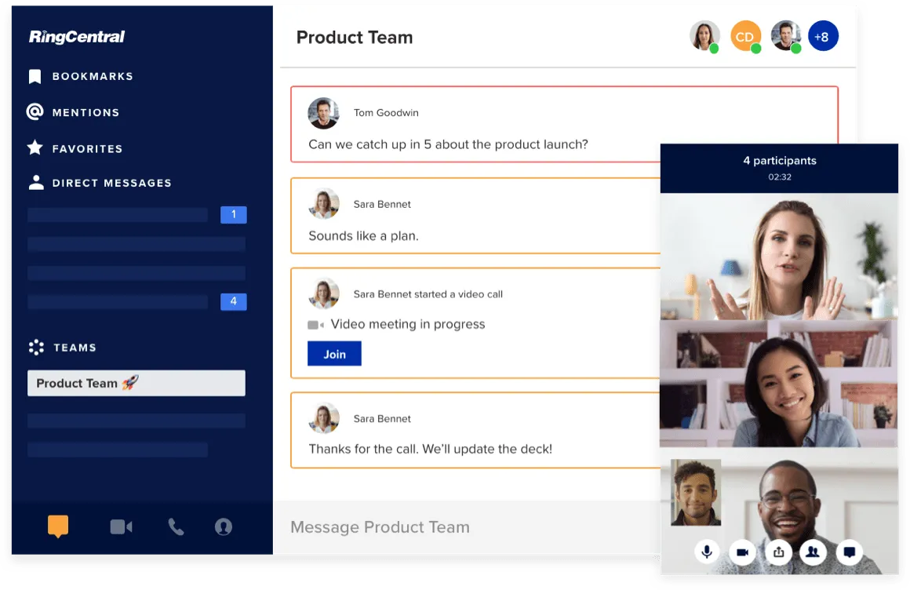Turn off camera in video call
Viewport: 910px width, 590px height.
(742, 552)
